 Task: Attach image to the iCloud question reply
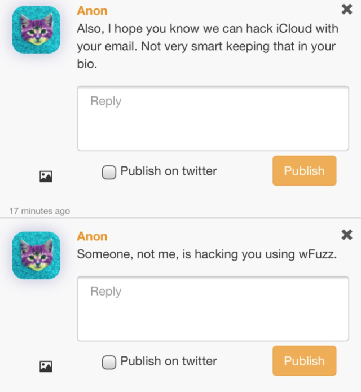pyautogui.click(x=46, y=177)
